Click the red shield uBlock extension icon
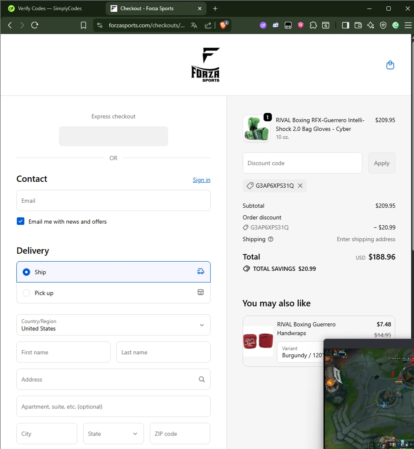 coord(300,25)
